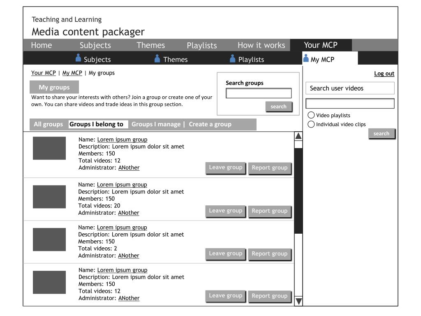Open the Subjects item in the dark sub-navigation
This screenshot has width=421, height=316.
97,59
